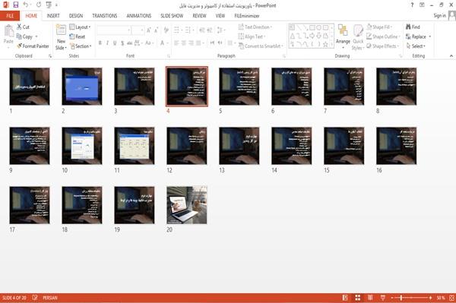Adjust the zoom slider handle

point(401,298)
